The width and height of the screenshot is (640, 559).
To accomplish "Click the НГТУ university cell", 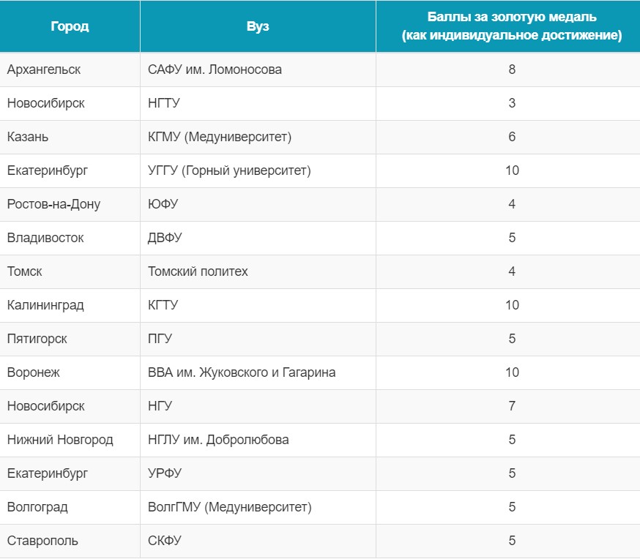I will click(258, 103).
